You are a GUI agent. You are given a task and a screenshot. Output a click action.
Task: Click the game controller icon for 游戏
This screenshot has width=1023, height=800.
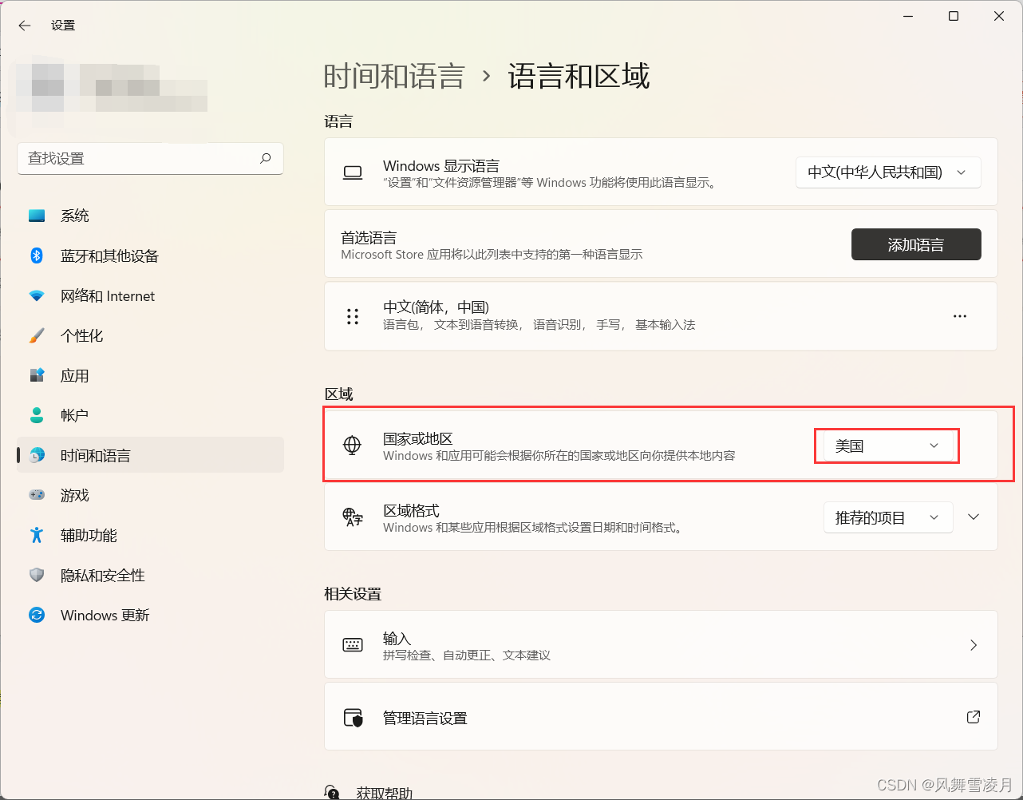[x=37, y=495]
